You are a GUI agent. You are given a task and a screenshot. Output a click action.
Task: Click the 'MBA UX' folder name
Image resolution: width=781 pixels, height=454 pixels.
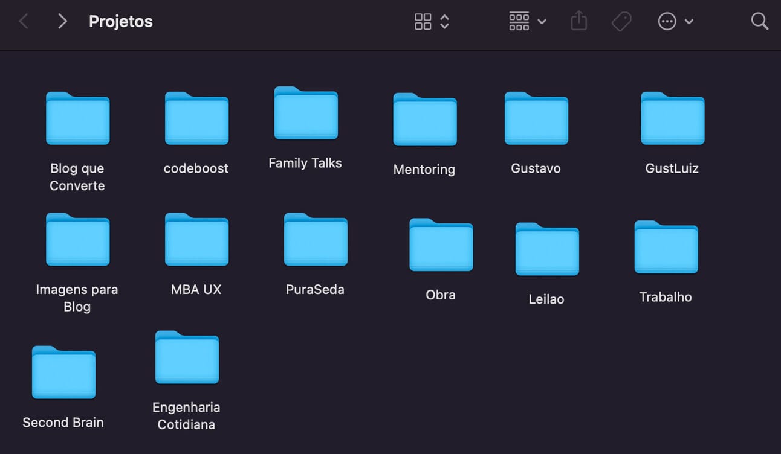196,289
